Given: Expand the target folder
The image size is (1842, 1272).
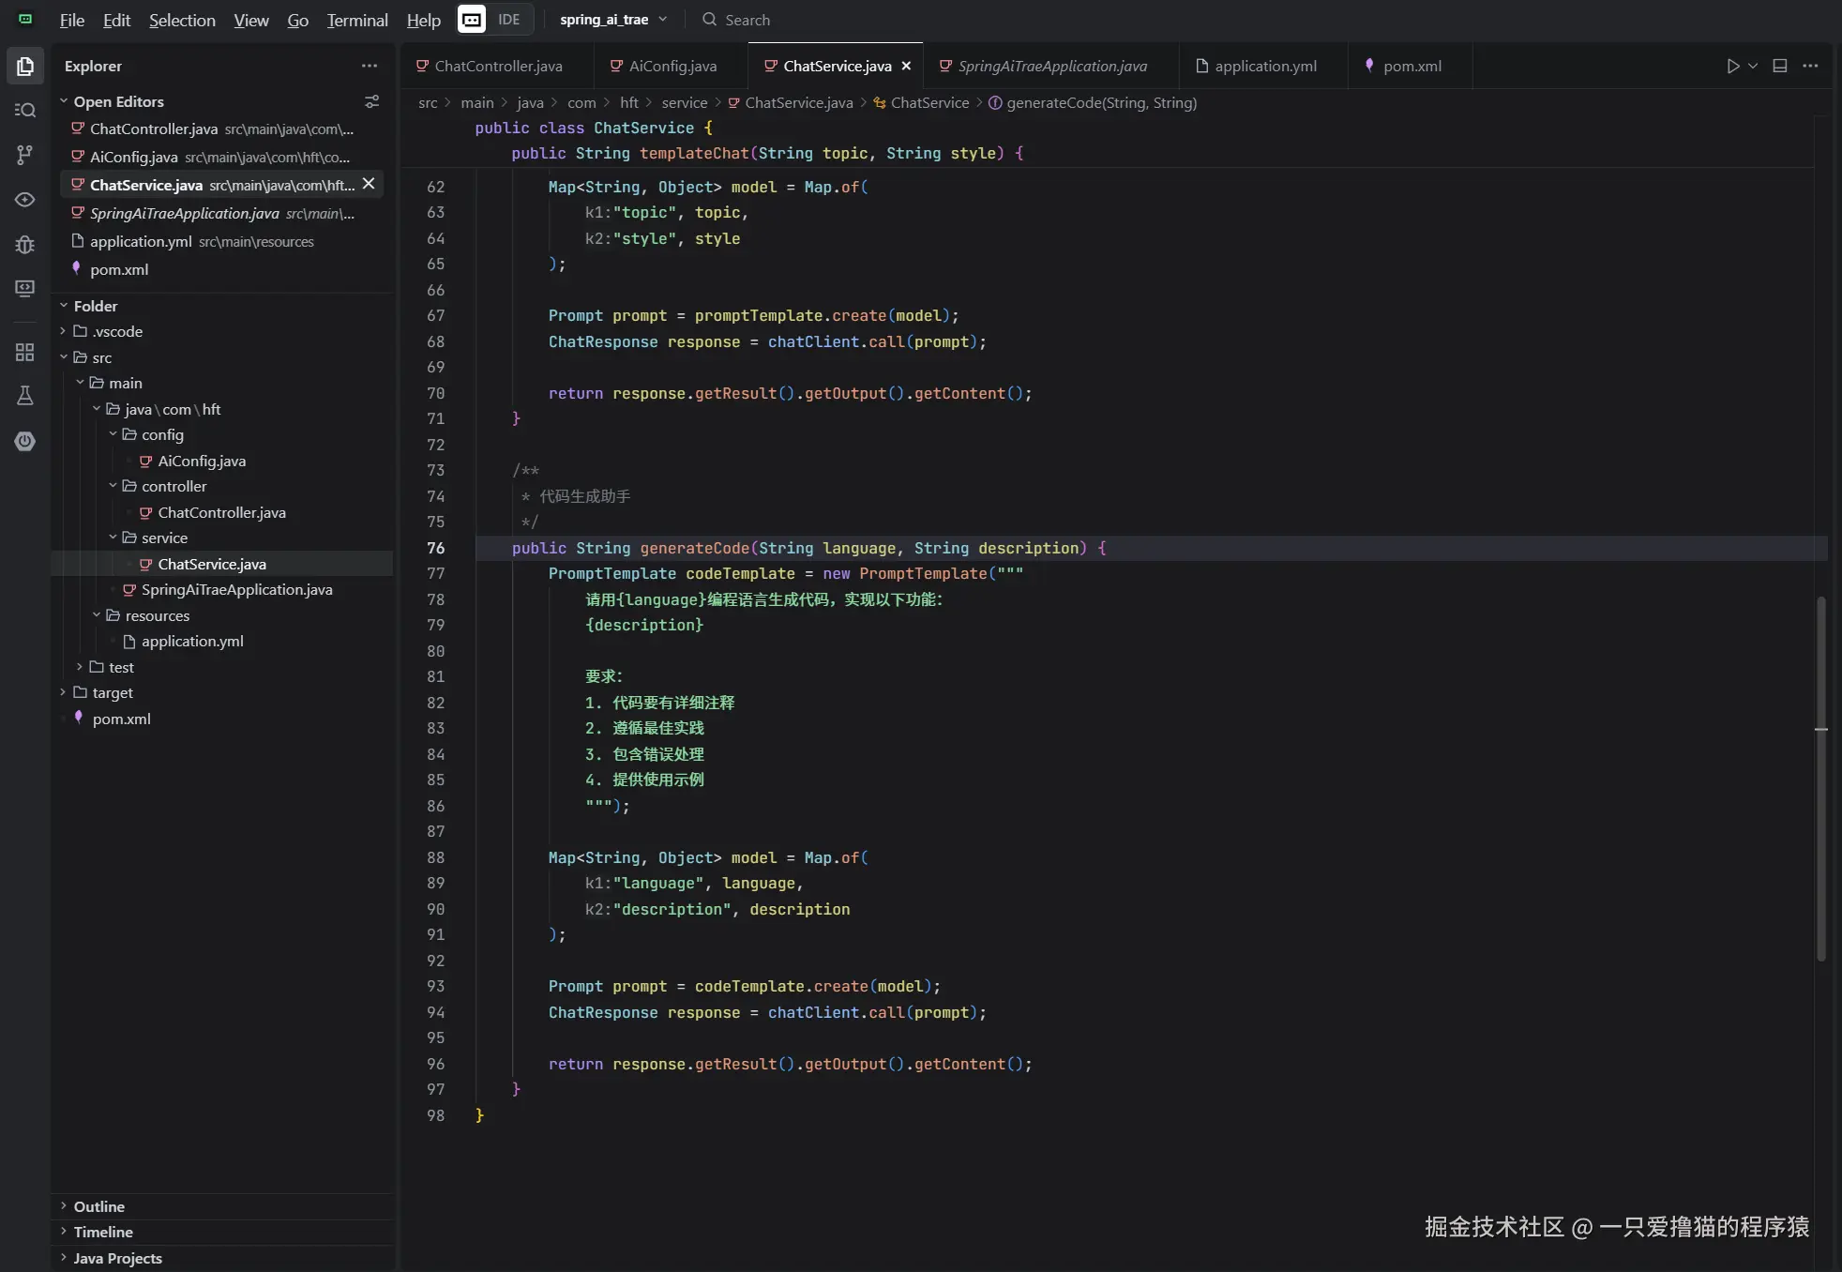Looking at the screenshot, I should (113, 692).
